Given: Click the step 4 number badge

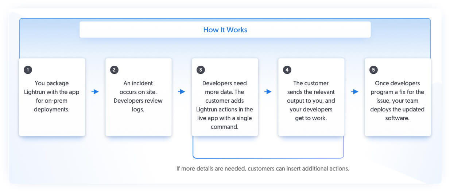Looking at the screenshot, I should [x=287, y=70].
